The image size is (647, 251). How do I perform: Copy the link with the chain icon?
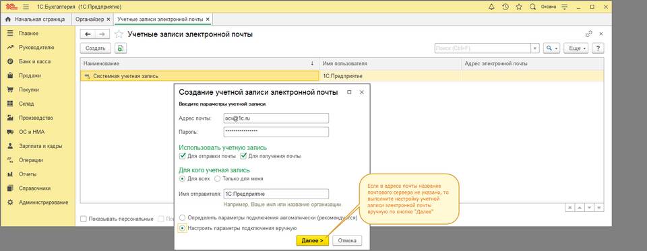point(589,34)
